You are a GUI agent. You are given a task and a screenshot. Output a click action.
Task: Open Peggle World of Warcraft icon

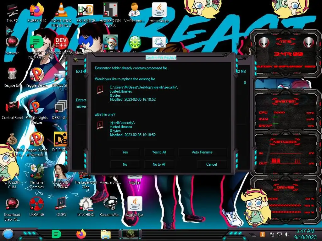[36, 144]
